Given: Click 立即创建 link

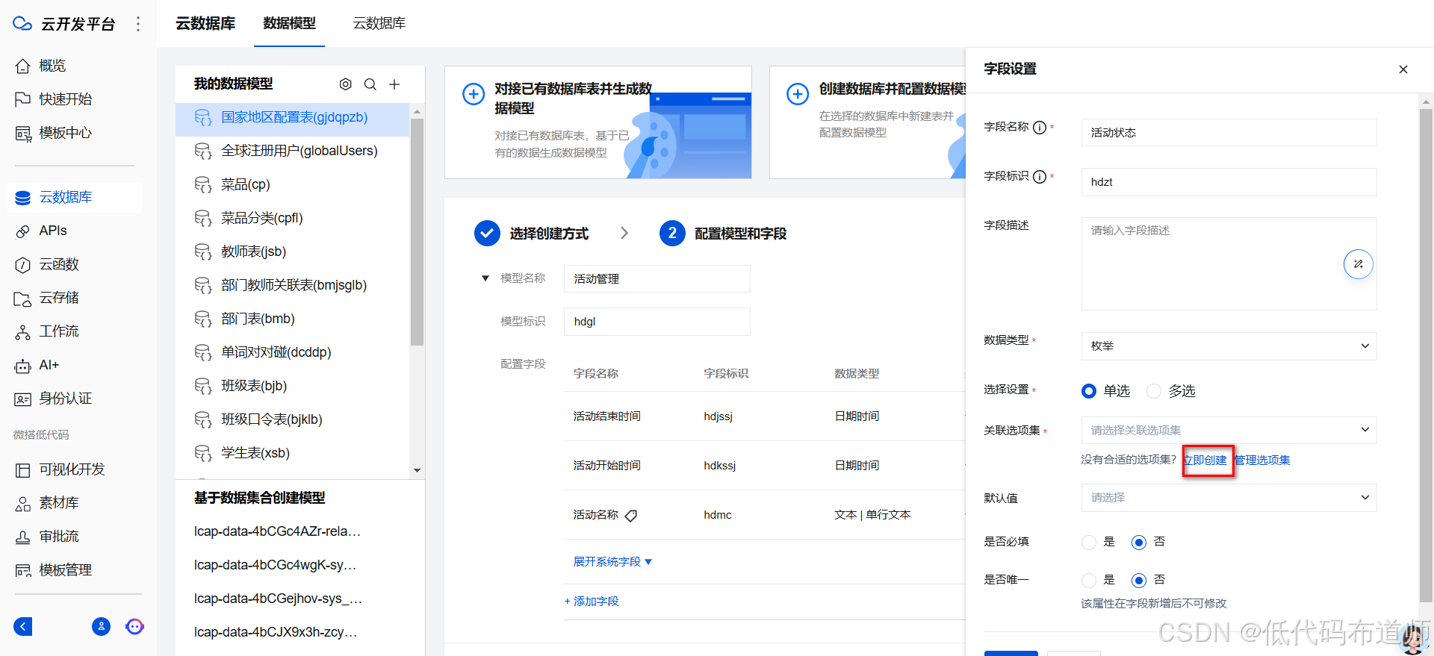Looking at the screenshot, I should (x=1205, y=460).
